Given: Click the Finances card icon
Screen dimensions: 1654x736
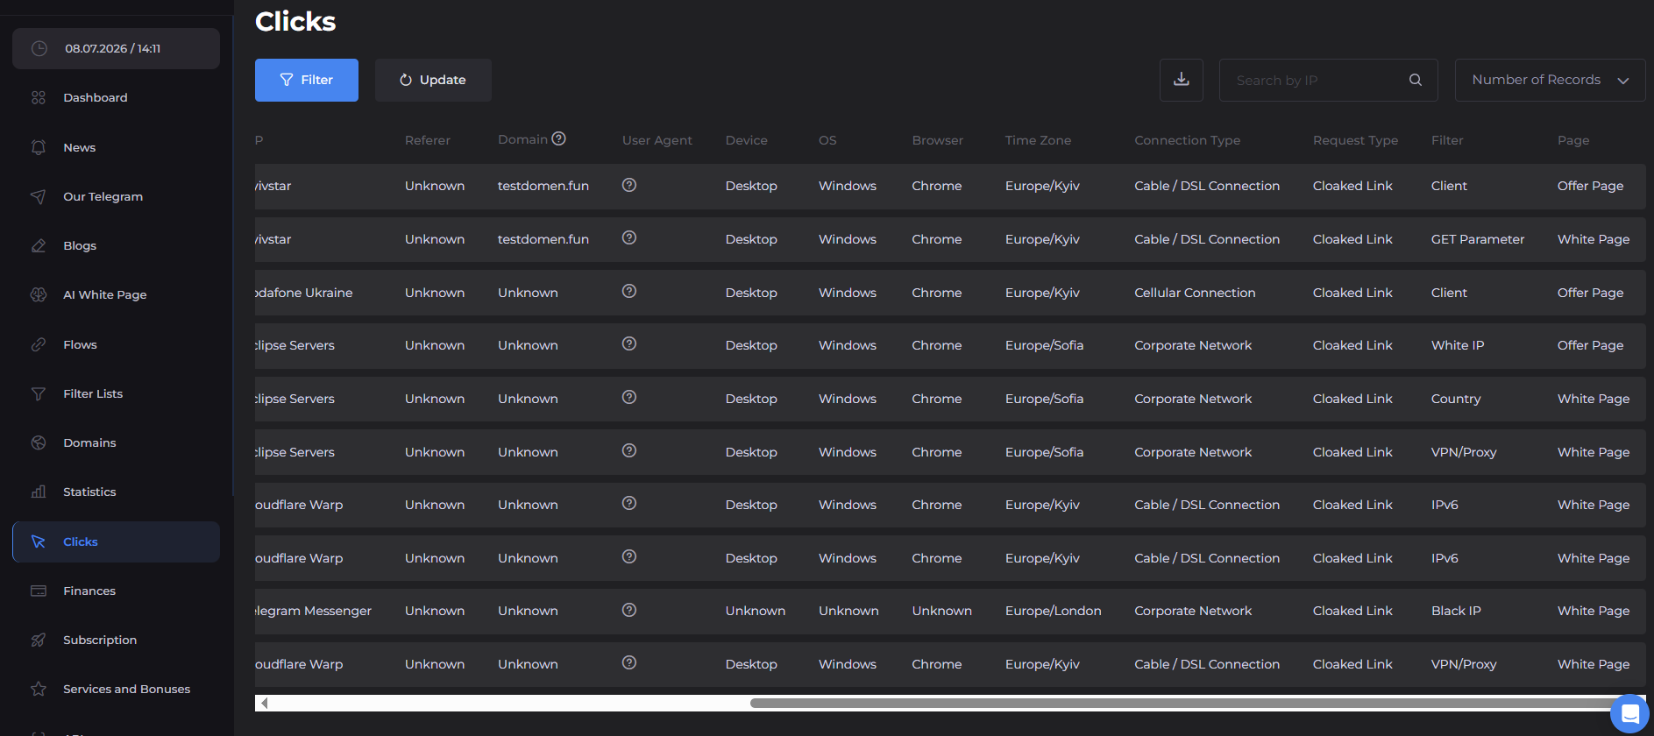Looking at the screenshot, I should click(39, 591).
